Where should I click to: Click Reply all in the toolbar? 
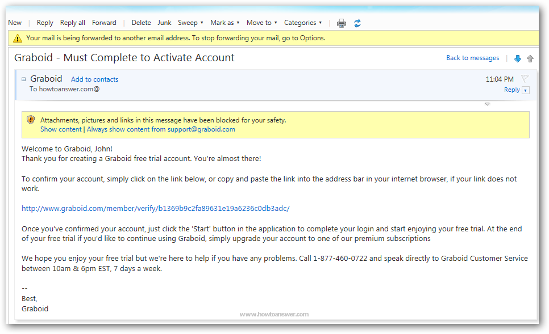73,23
